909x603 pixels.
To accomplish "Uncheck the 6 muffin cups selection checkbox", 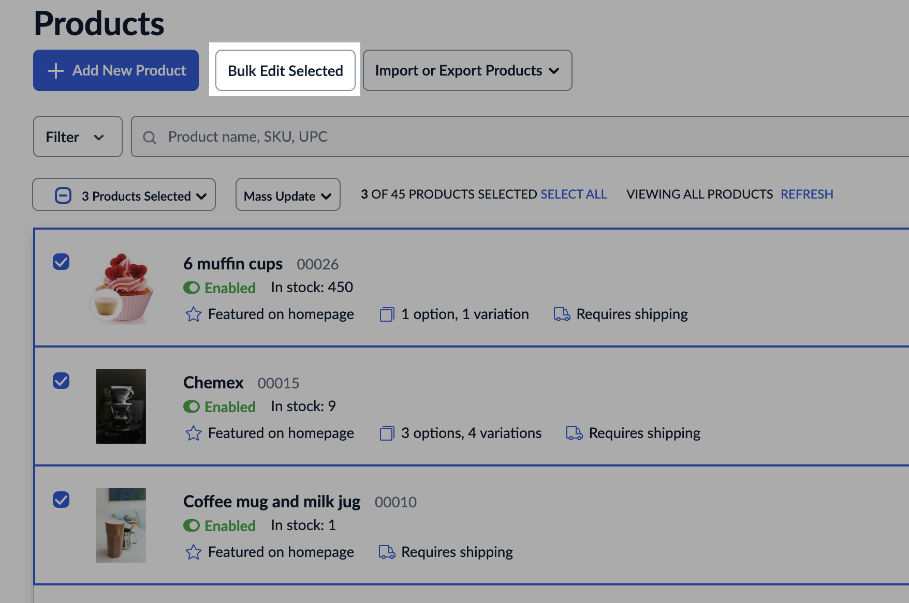I will pyautogui.click(x=62, y=262).
